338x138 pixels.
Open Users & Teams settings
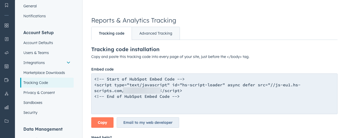(36, 53)
